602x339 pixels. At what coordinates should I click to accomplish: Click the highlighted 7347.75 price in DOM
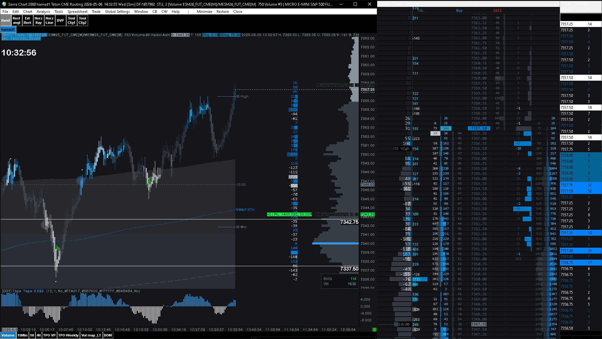(x=479, y=324)
